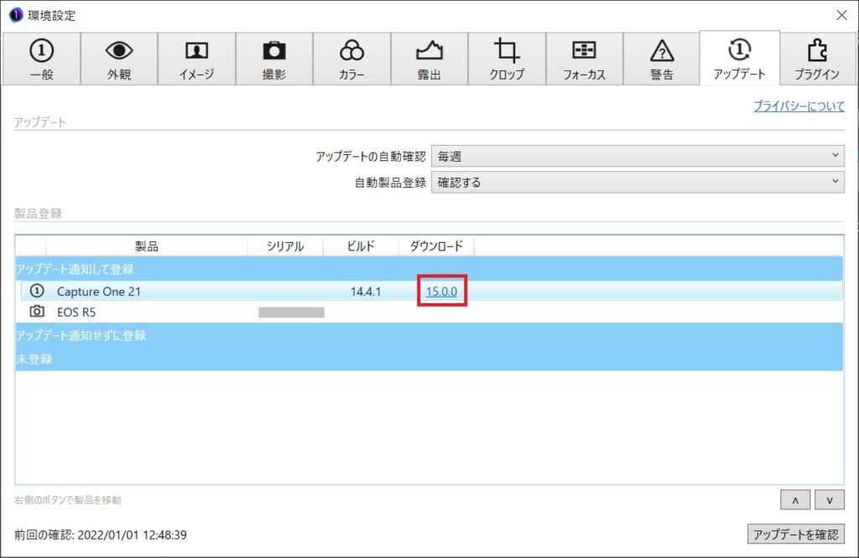This screenshot has height=558, width=859.
Task: Open the プラグイン plugins tab
Action: pyautogui.click(x=817, y=59)
